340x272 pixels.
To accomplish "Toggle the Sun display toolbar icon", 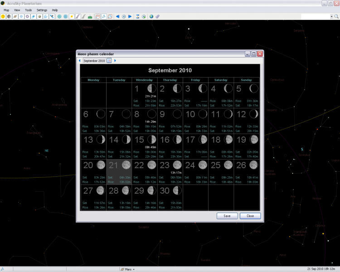I will tap(3, 16).
